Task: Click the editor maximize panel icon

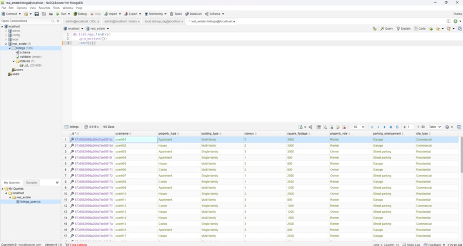Action: [460, 29]
